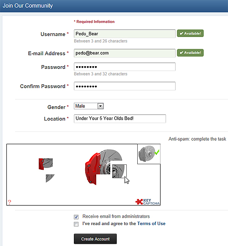
Task: Click the green checkmark on captcha preview
Action: (x=157, y=152)
